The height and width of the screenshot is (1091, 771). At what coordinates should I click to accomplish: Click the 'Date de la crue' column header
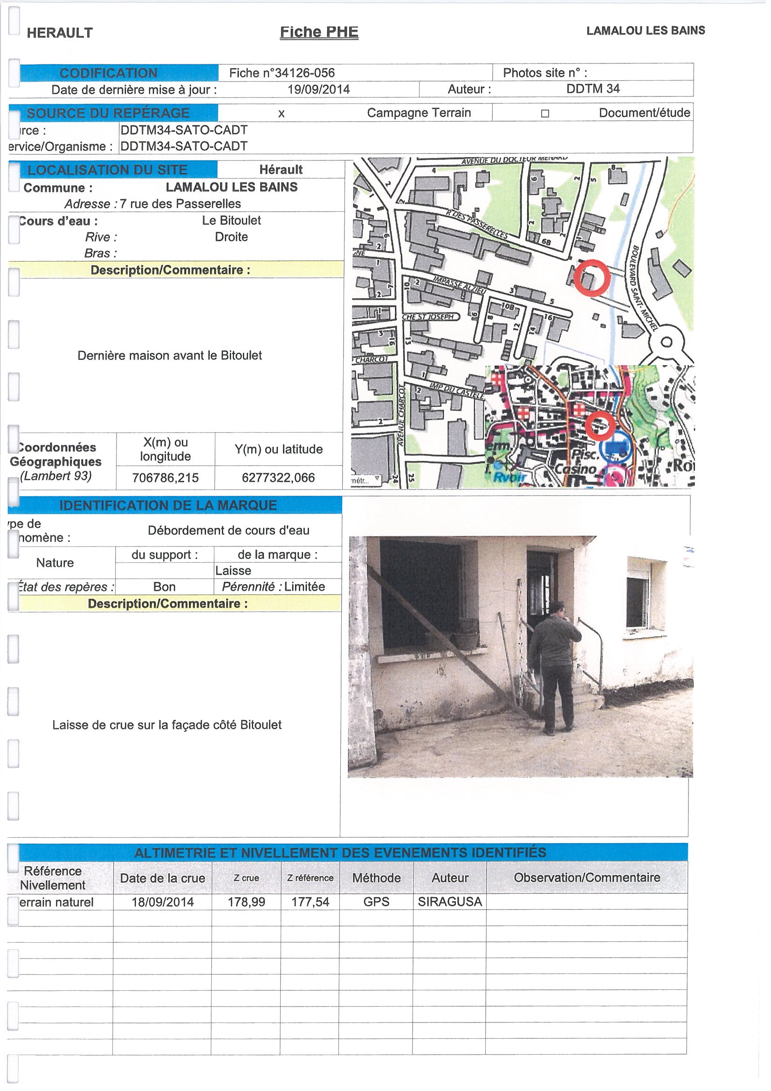click(x=164, y=884)
